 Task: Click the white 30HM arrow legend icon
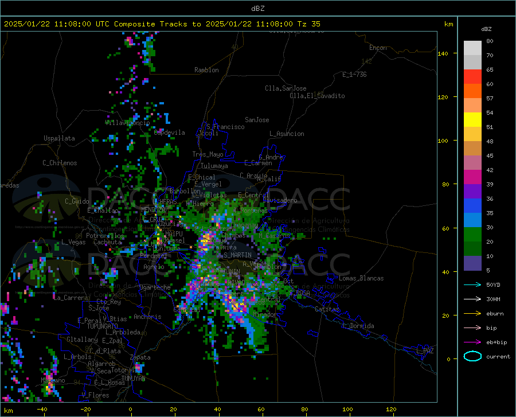(x=472, y=299)
